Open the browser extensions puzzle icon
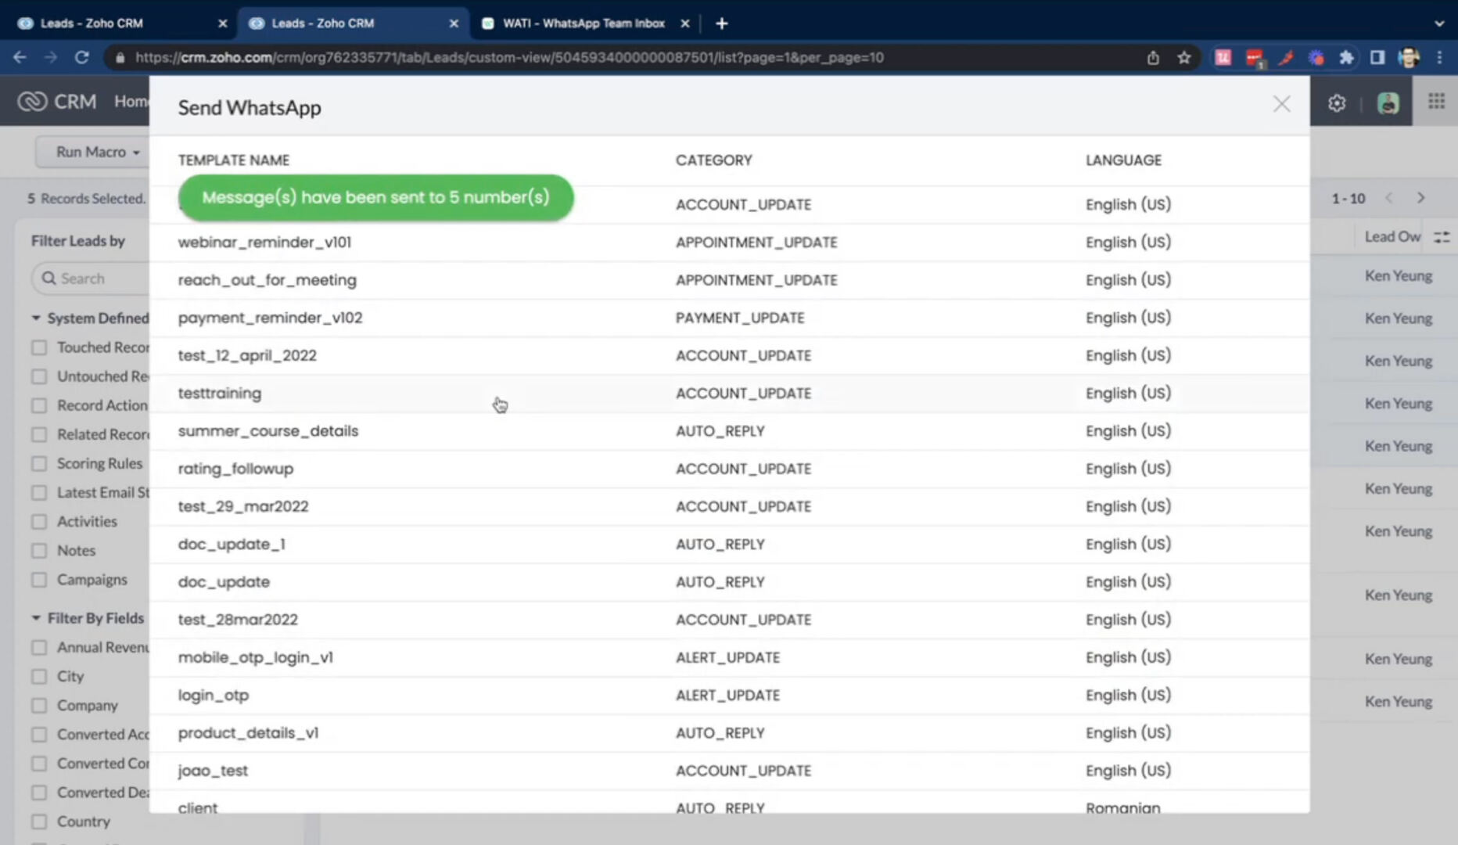 [x=1346, y=57]
